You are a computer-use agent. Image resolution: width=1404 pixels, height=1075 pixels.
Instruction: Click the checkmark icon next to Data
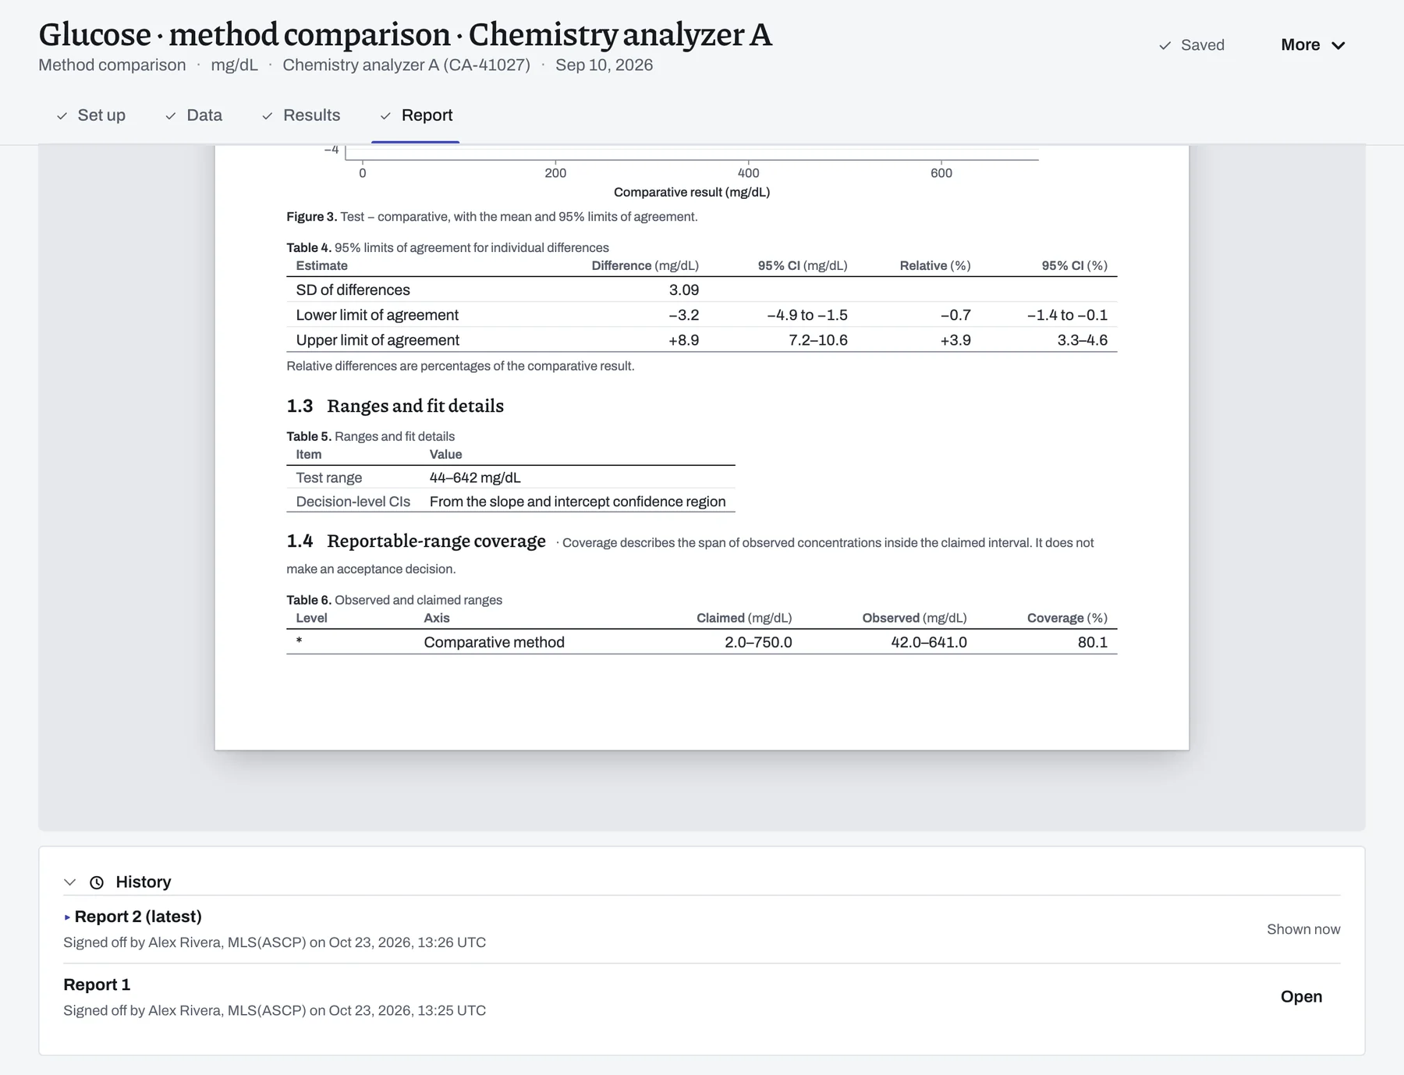171,116
